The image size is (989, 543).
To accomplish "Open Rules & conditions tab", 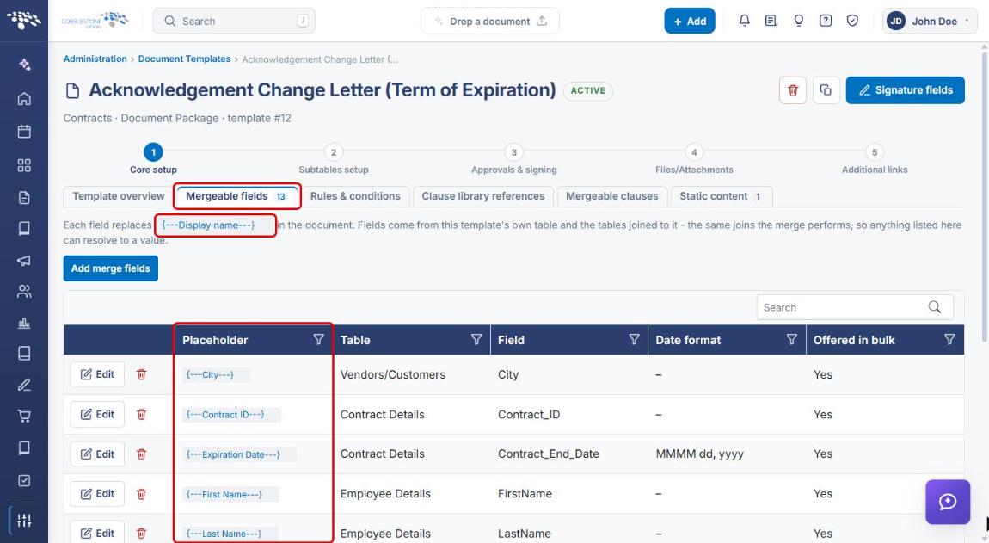I will (x=355, y=196).
